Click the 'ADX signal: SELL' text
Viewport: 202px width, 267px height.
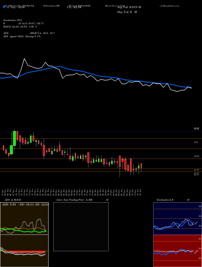coord(14,36)
